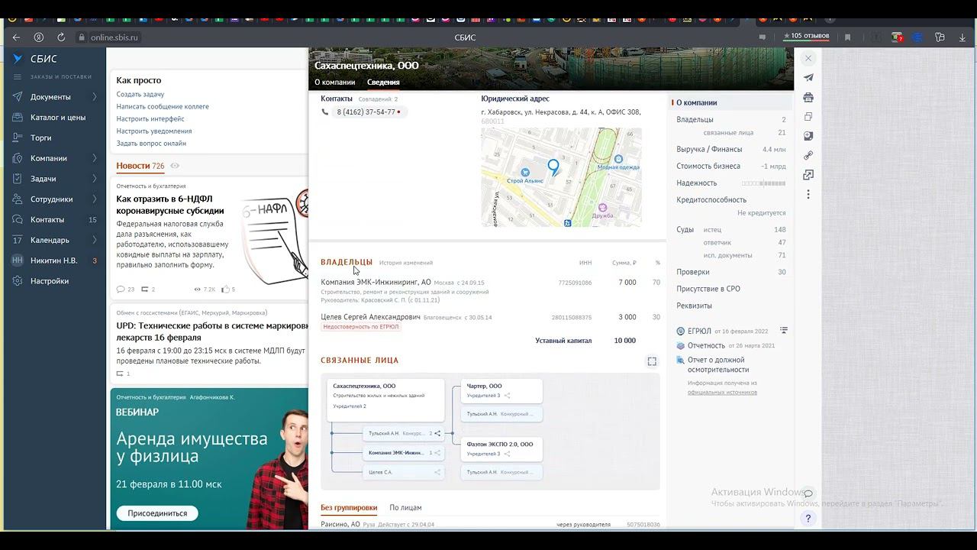Screen dimensions: 977x550
Task: Toggle the eye icon next to Новости
Action: tap(175, 166)
